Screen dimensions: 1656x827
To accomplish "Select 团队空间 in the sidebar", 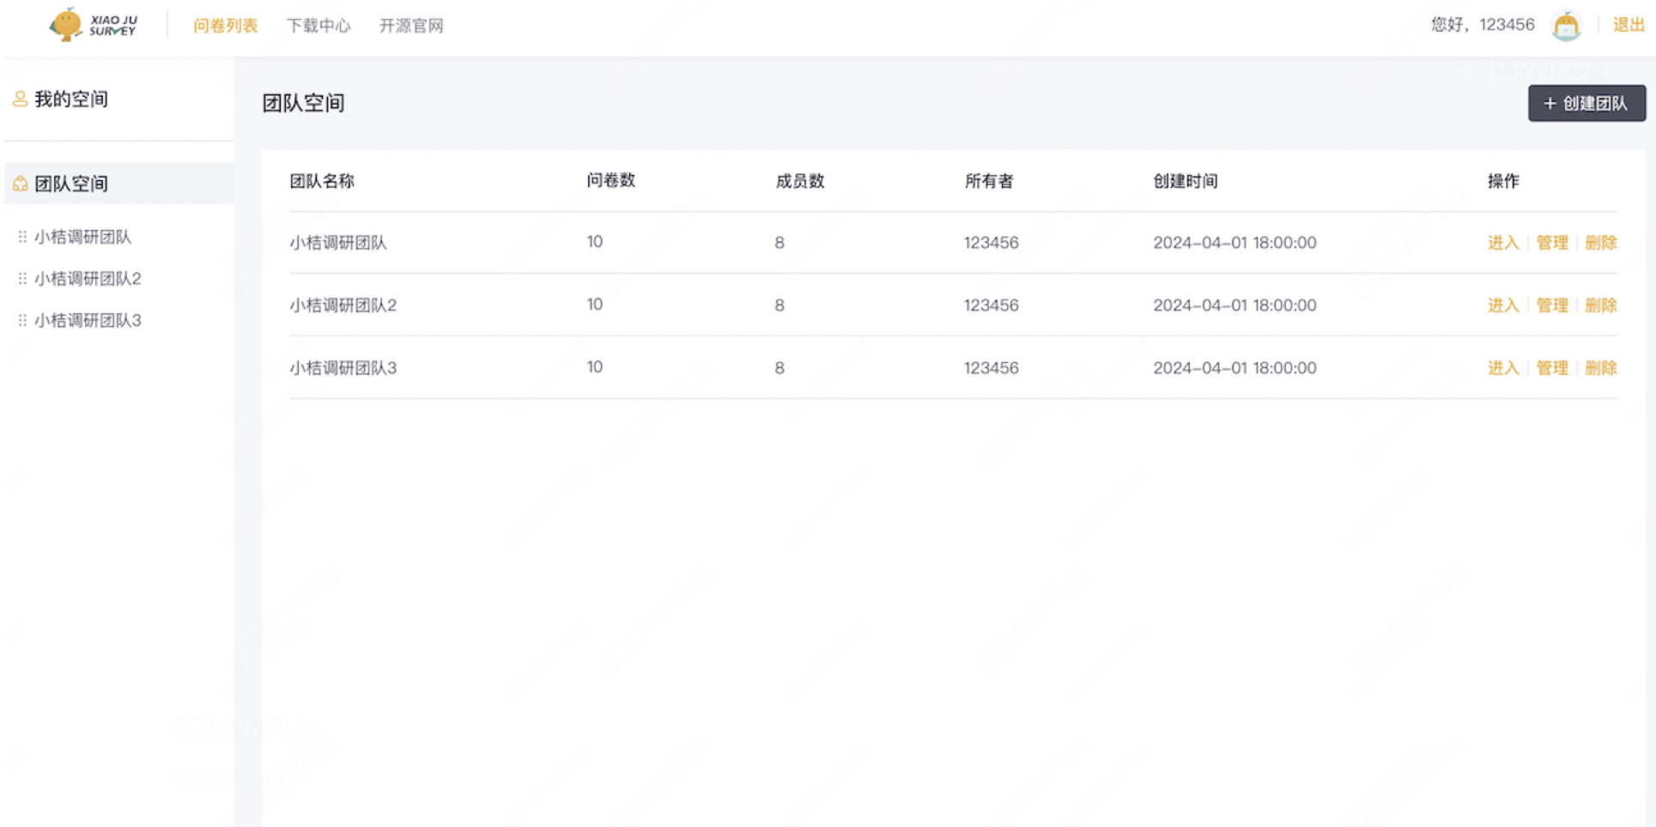I will (72, 183).
